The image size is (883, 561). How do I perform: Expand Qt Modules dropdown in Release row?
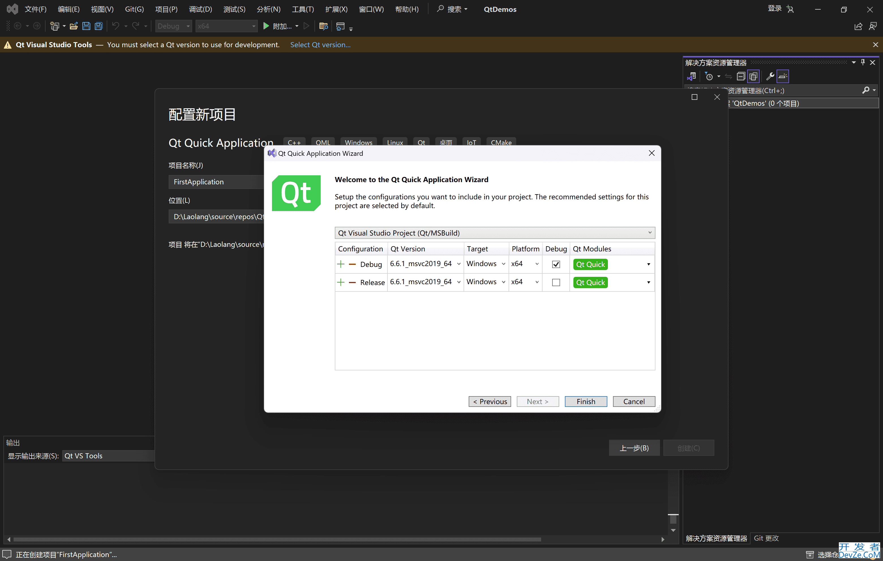(x=648, y=282)
